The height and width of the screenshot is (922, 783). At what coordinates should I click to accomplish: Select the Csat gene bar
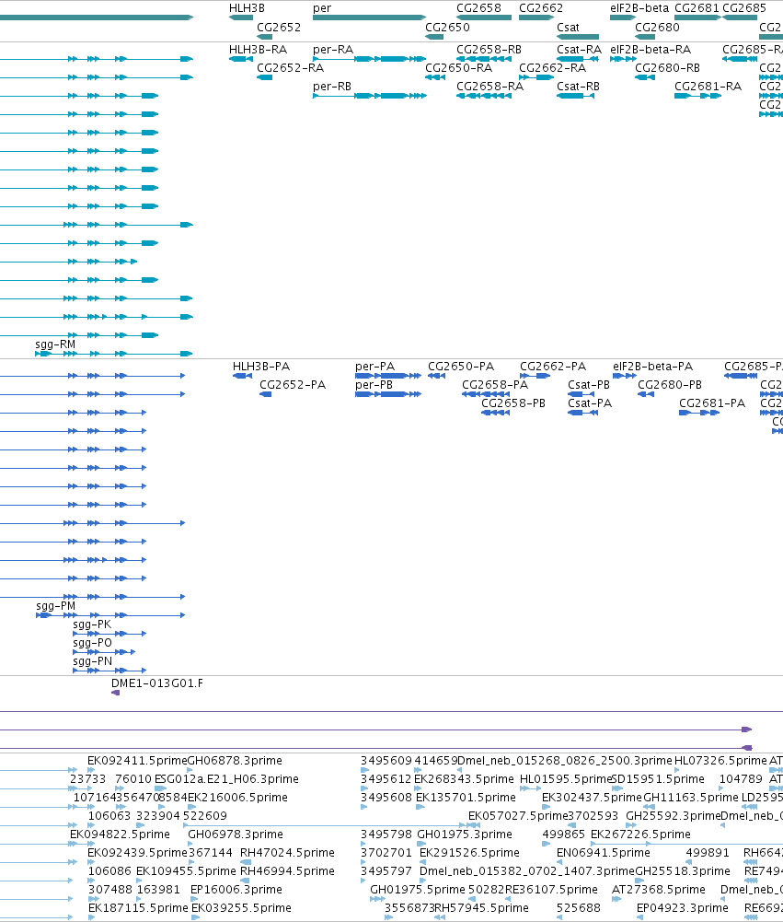click(578, 37)
